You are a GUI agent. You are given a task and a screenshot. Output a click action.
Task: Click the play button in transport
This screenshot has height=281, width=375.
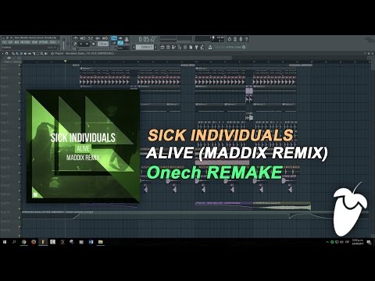tap(80, 44)
